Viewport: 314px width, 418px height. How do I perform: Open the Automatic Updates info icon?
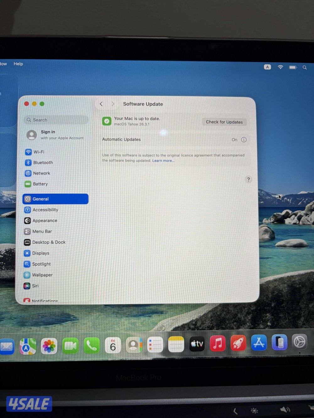pos(244,140)
